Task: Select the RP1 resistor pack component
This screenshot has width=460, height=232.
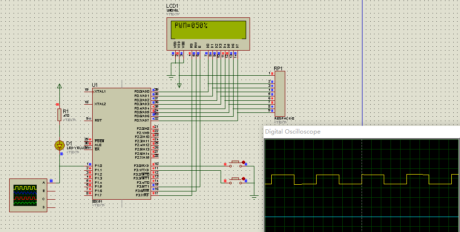Action: 279,94
